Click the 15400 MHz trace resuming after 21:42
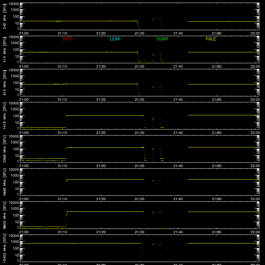Screen dimensions: 265x265 pyautogui.click(x=223, y=243)
